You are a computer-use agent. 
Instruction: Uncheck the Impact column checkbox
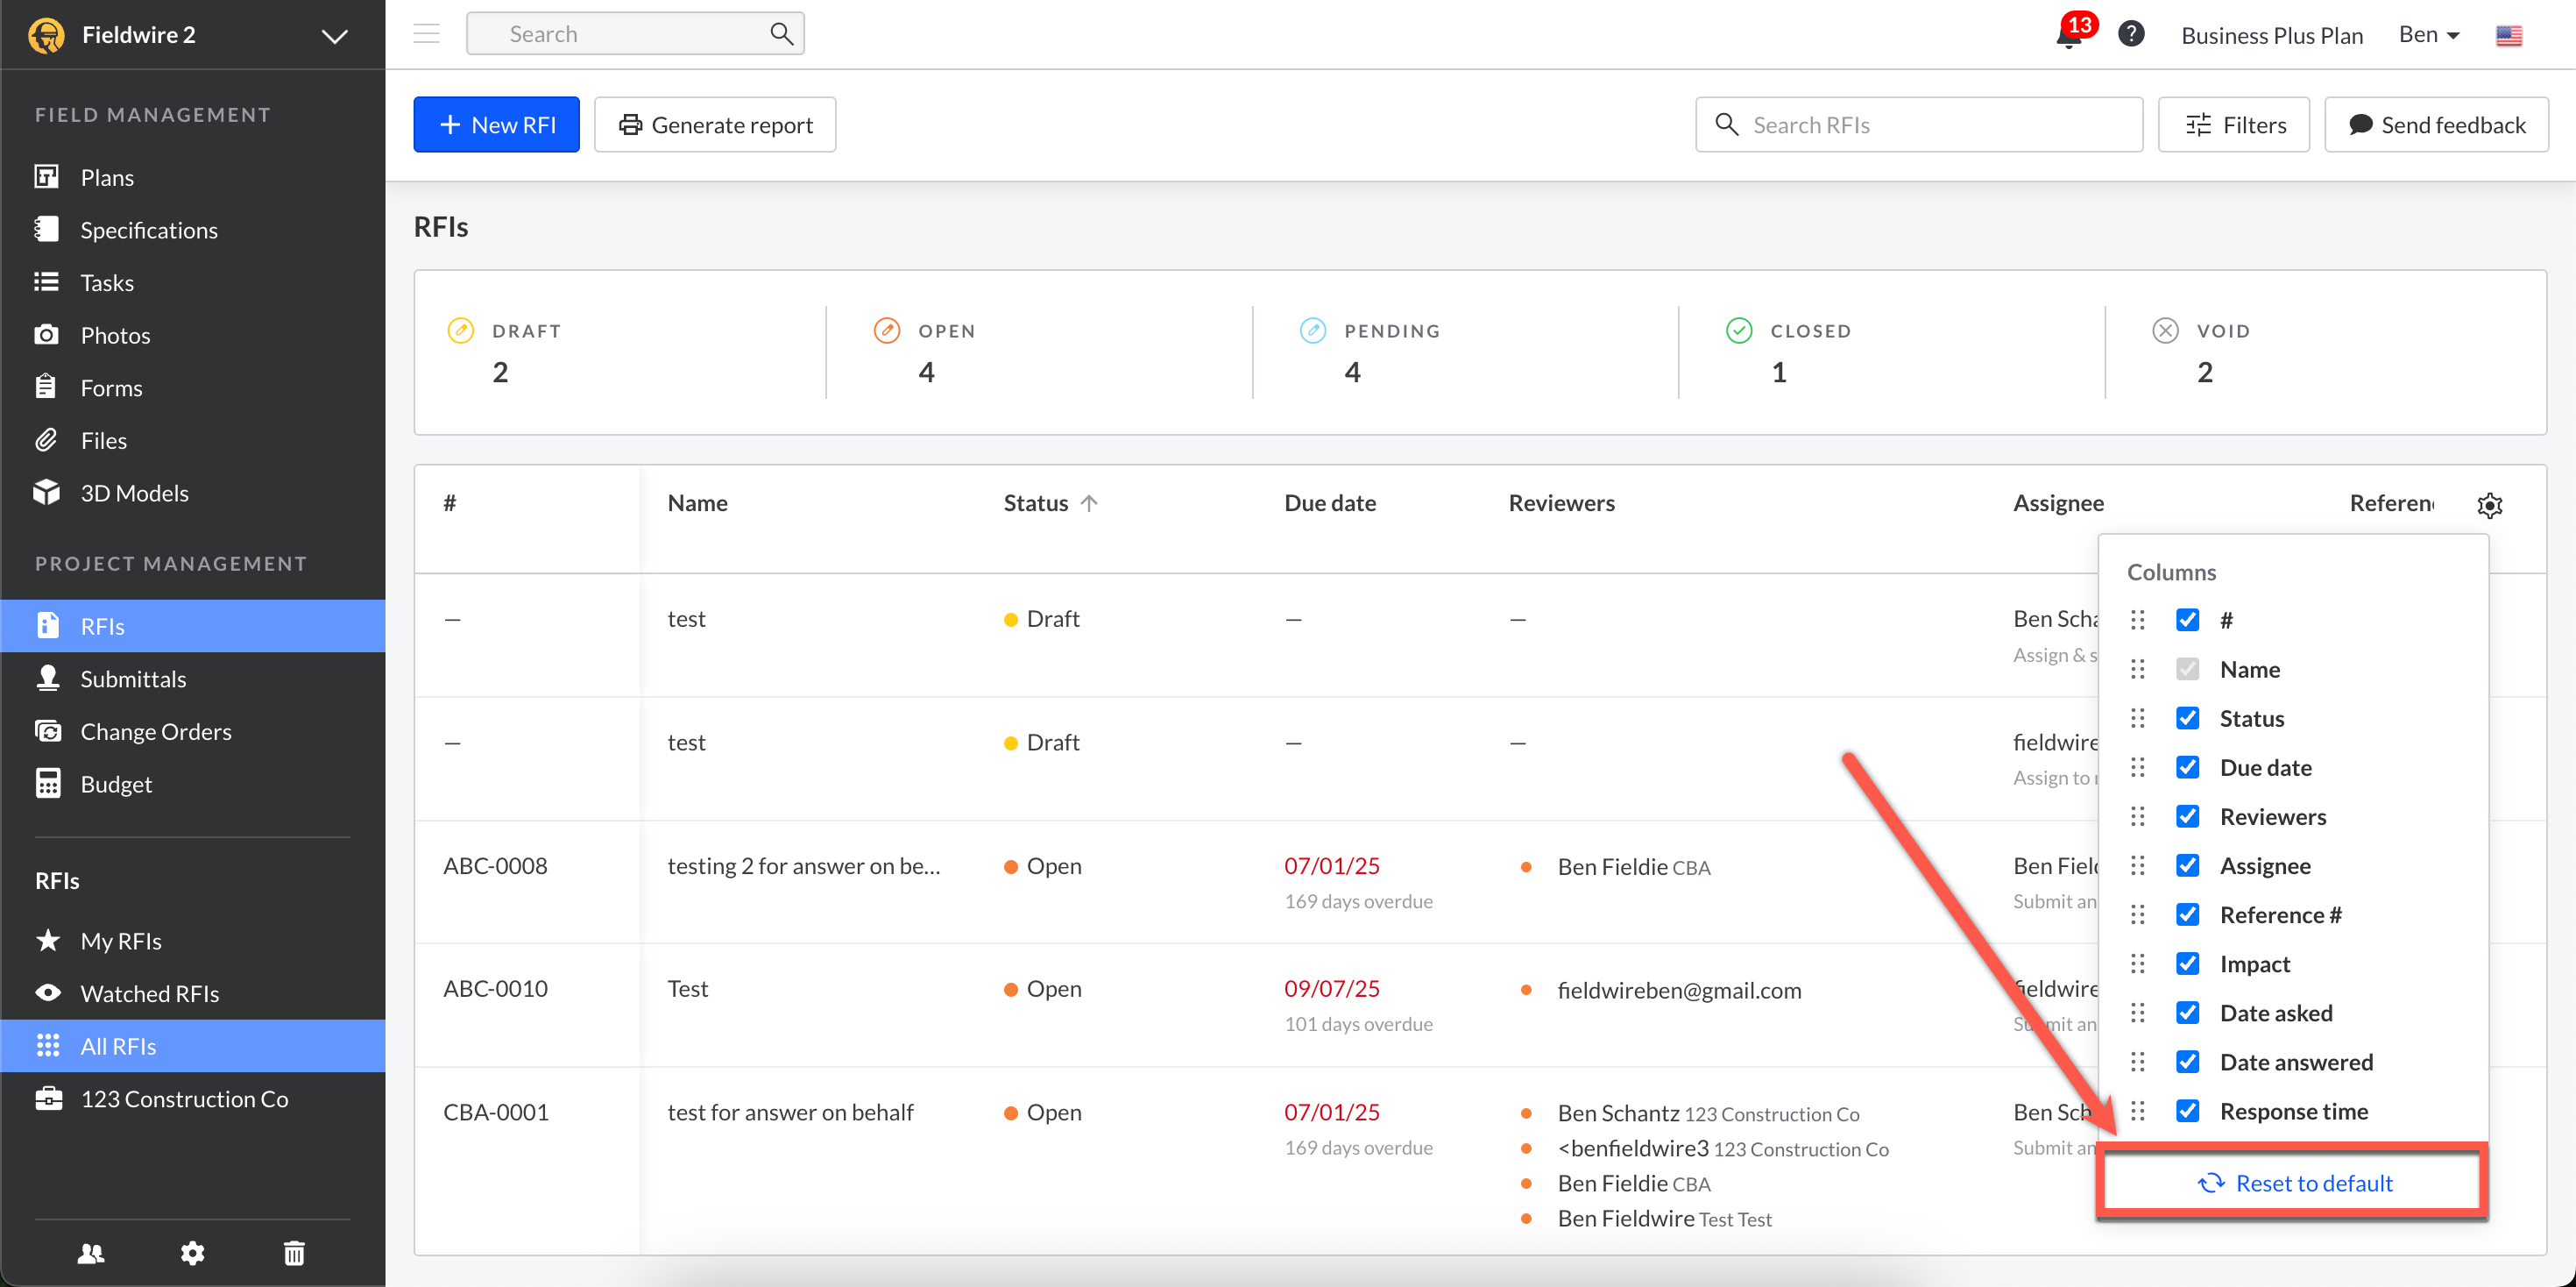point(2187,963)
